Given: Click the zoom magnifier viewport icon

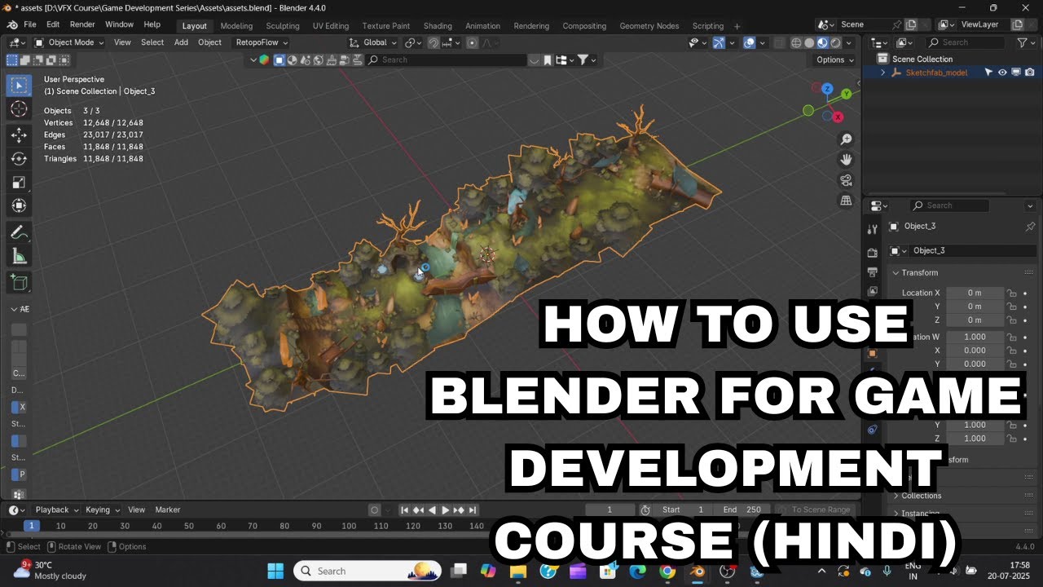Looking at the screenshot, I should point(846,139).
